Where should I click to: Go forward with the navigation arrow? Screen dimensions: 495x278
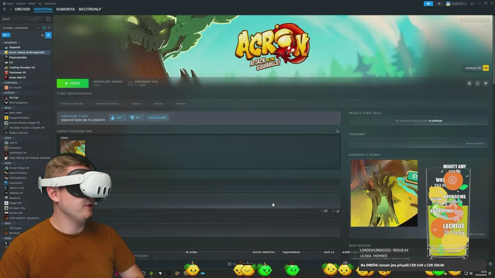pyautogui.click(x=10, y=9)
